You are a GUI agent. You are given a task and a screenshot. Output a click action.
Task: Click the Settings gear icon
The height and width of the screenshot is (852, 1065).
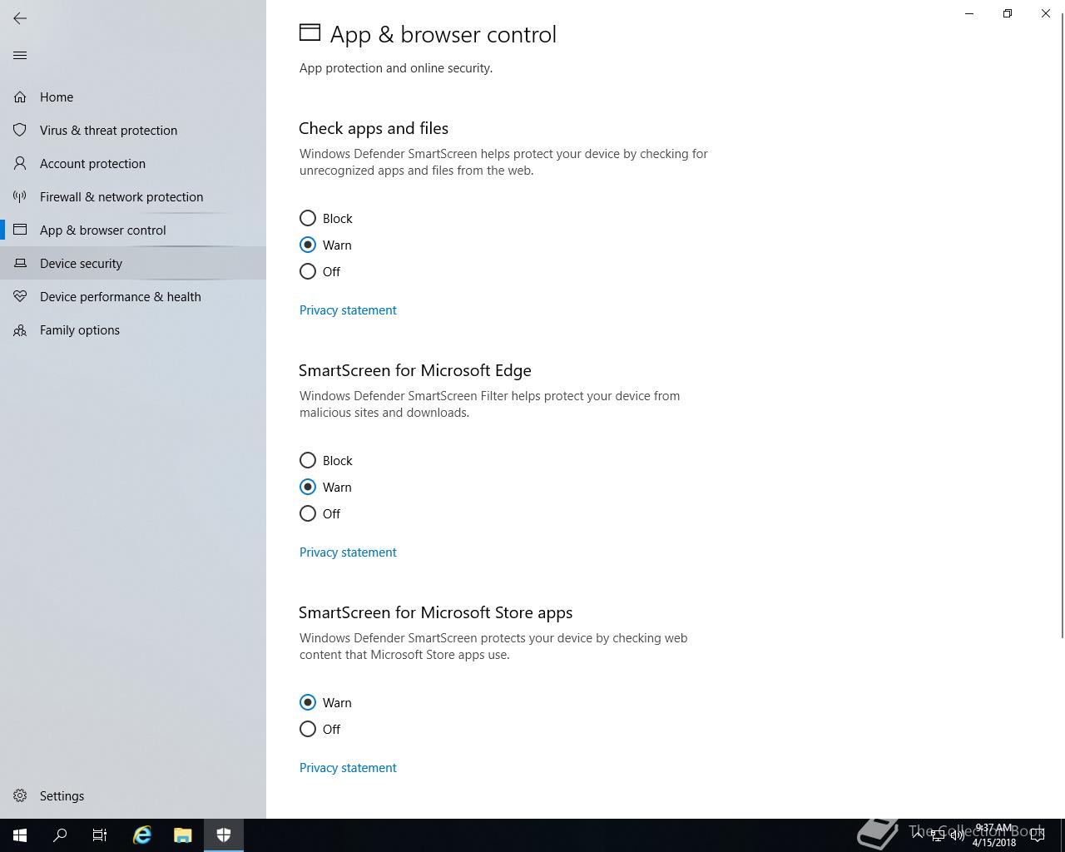coord(20,796)
